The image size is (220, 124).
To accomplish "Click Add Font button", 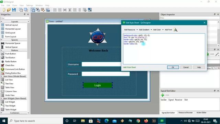I will pyautogui.click(x=168, y=30).
